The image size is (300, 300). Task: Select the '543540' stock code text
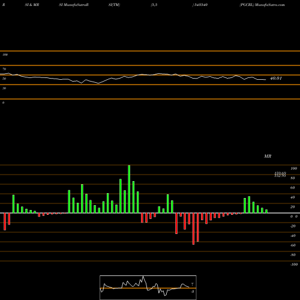tap(201, 5)
